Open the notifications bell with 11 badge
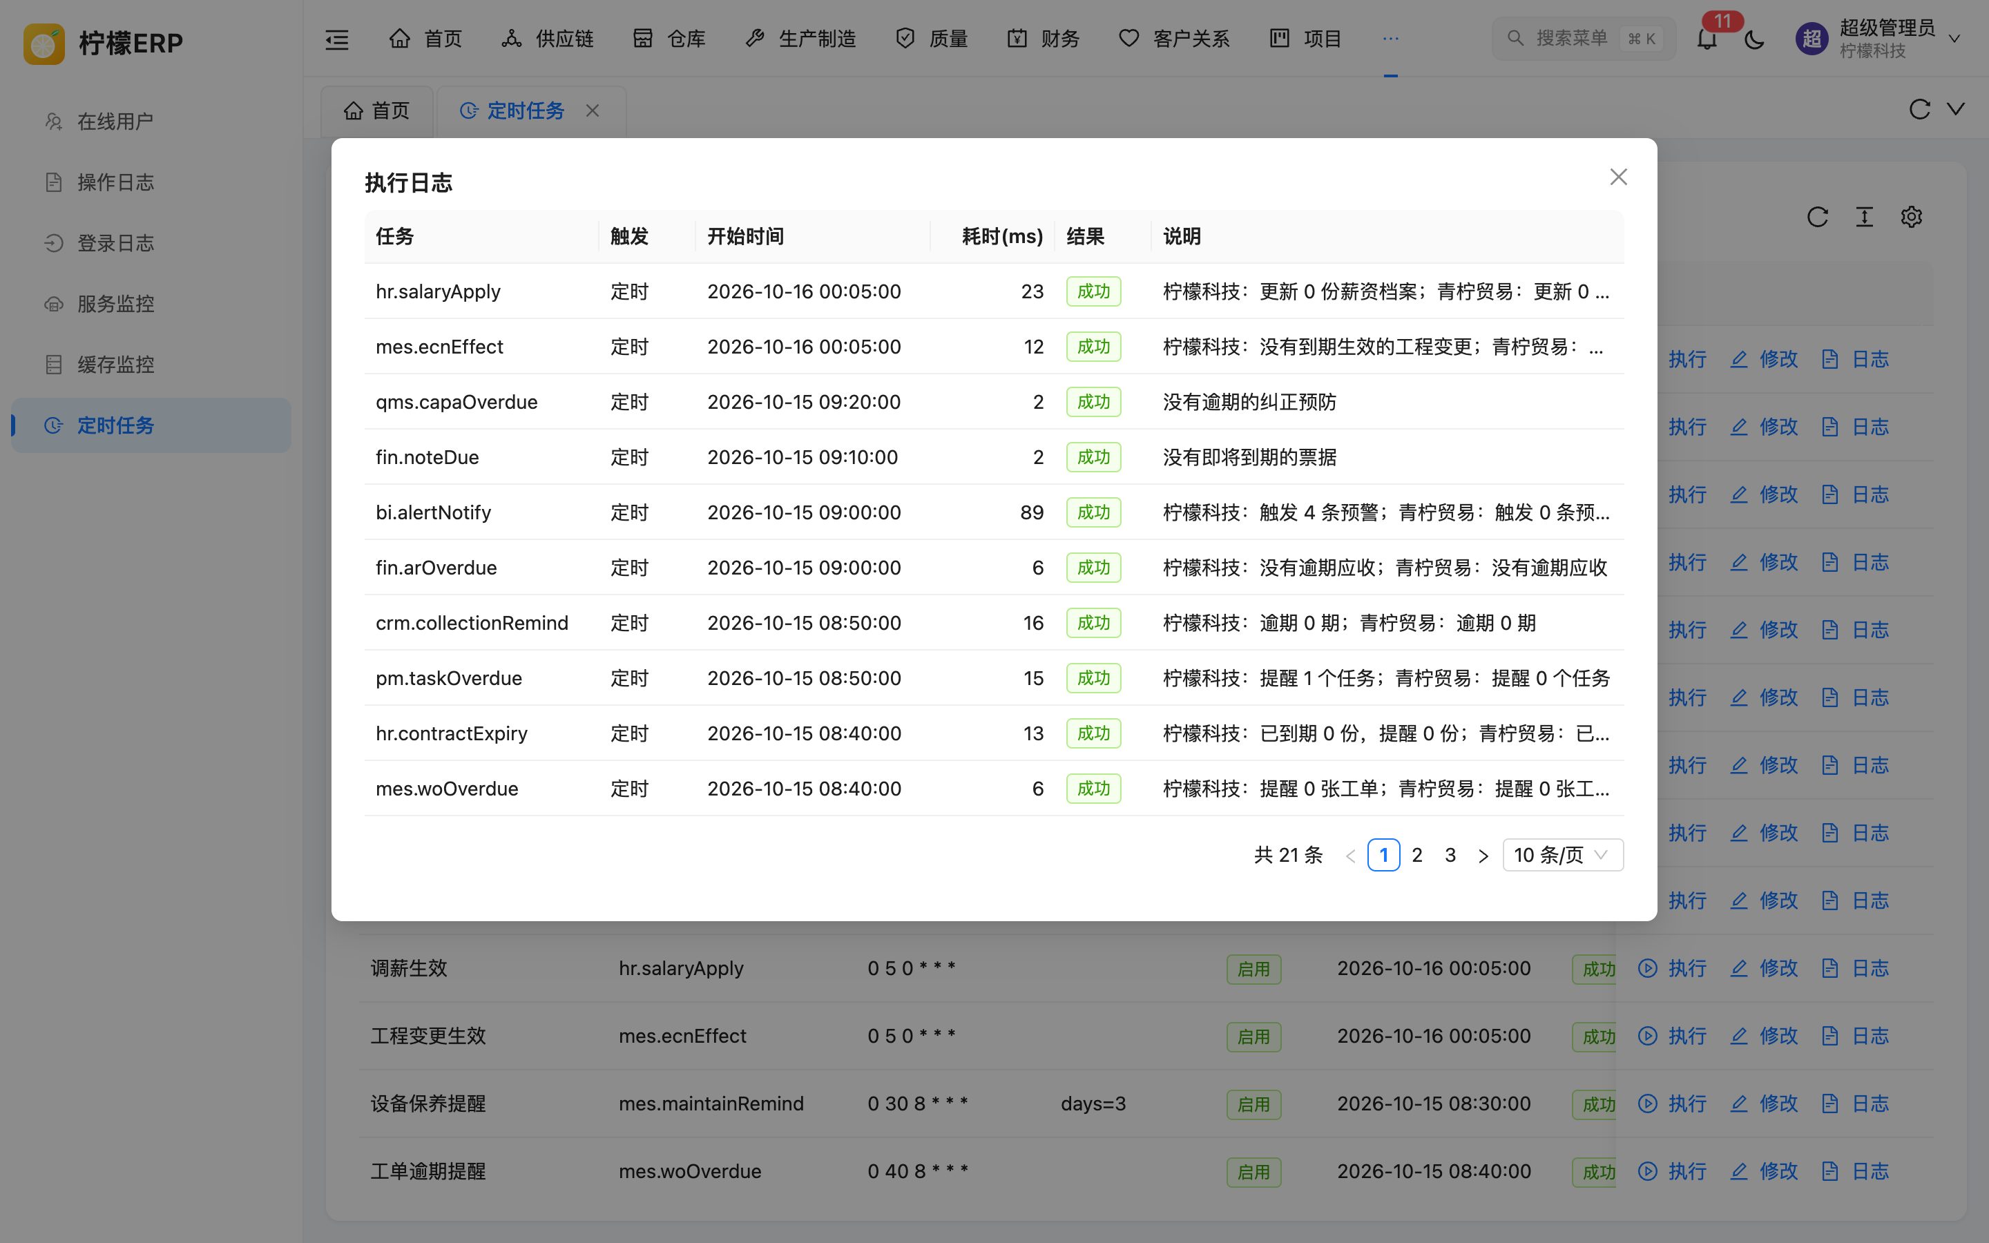The image size is (1989, 1243). [x=1707, y=39]
